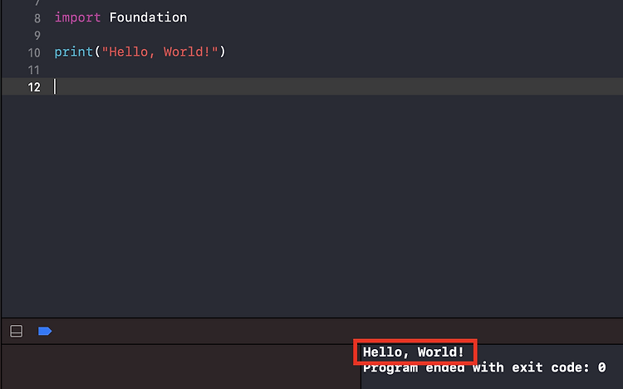623x389 pixels.
Task: Click line number 11 in the gutter
Action: (34, 70)
